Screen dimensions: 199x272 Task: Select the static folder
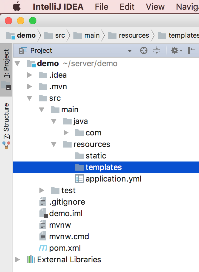pyautogui.click(x=96, y=156)
